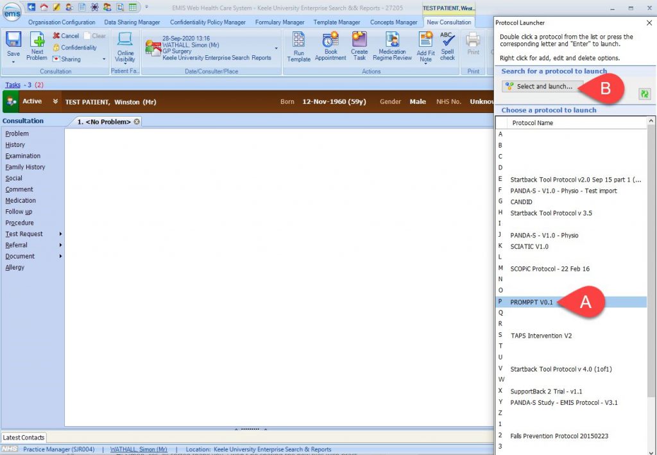Switch to Data Sharing Manager tab
The height and width of the screenshot is (455, 657).
[x=132, y=22]
